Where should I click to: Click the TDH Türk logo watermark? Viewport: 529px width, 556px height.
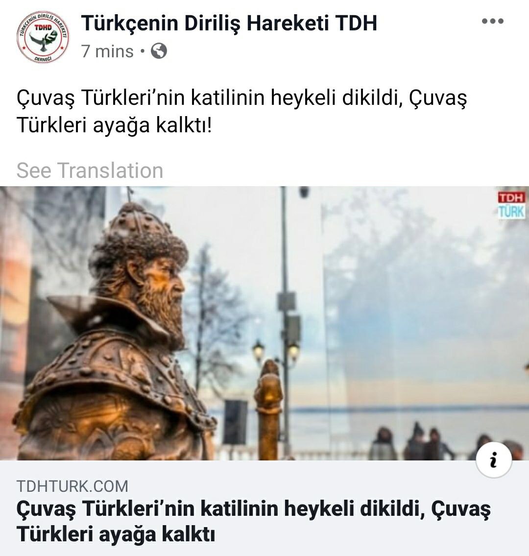pyautogui.click(x=512, y=205)
